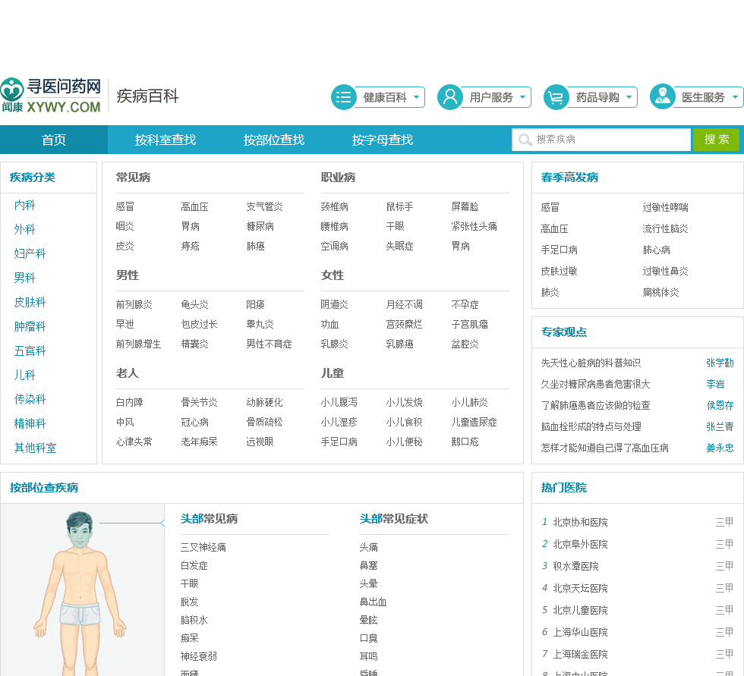Click 积水潭医院 hospital link

click(x=575, y=567)
